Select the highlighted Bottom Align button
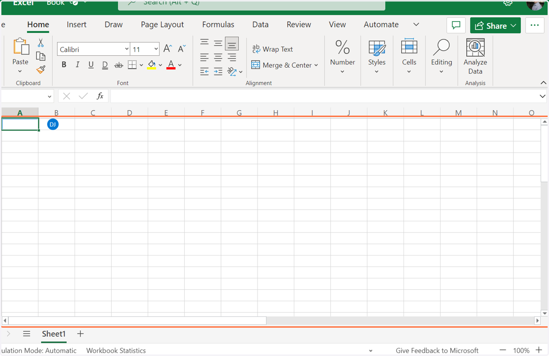Viewport: 549px width, 356px height. [232, 43]
